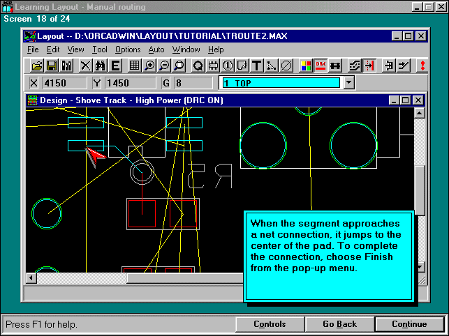Click the Save floppy disk icon
The height and width of the screenshot is (336, 449).
(x=52, y=66)
